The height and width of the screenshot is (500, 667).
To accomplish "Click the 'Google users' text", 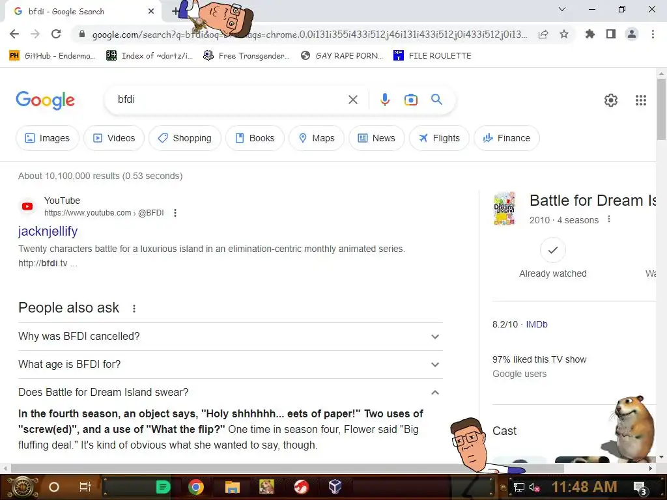I will (519, 374).
